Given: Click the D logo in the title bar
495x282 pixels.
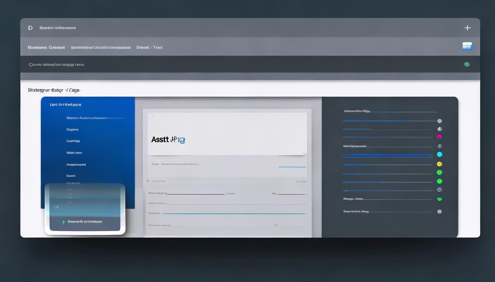Looking at the screenshot, I should [30, 28].
